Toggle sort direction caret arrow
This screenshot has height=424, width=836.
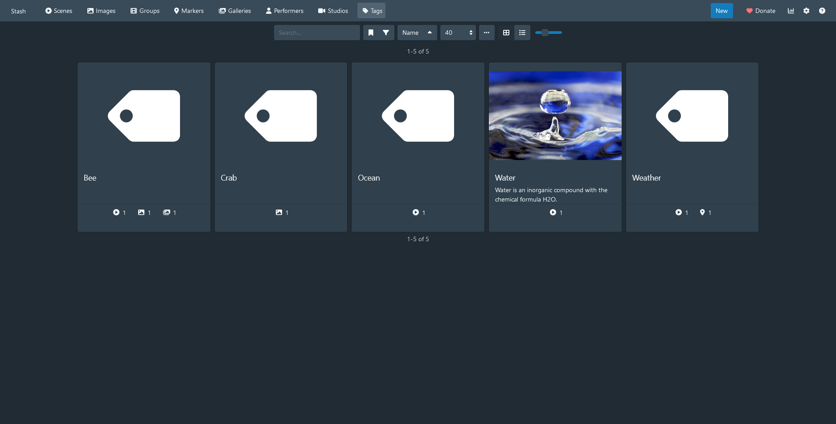pos(430,33)
